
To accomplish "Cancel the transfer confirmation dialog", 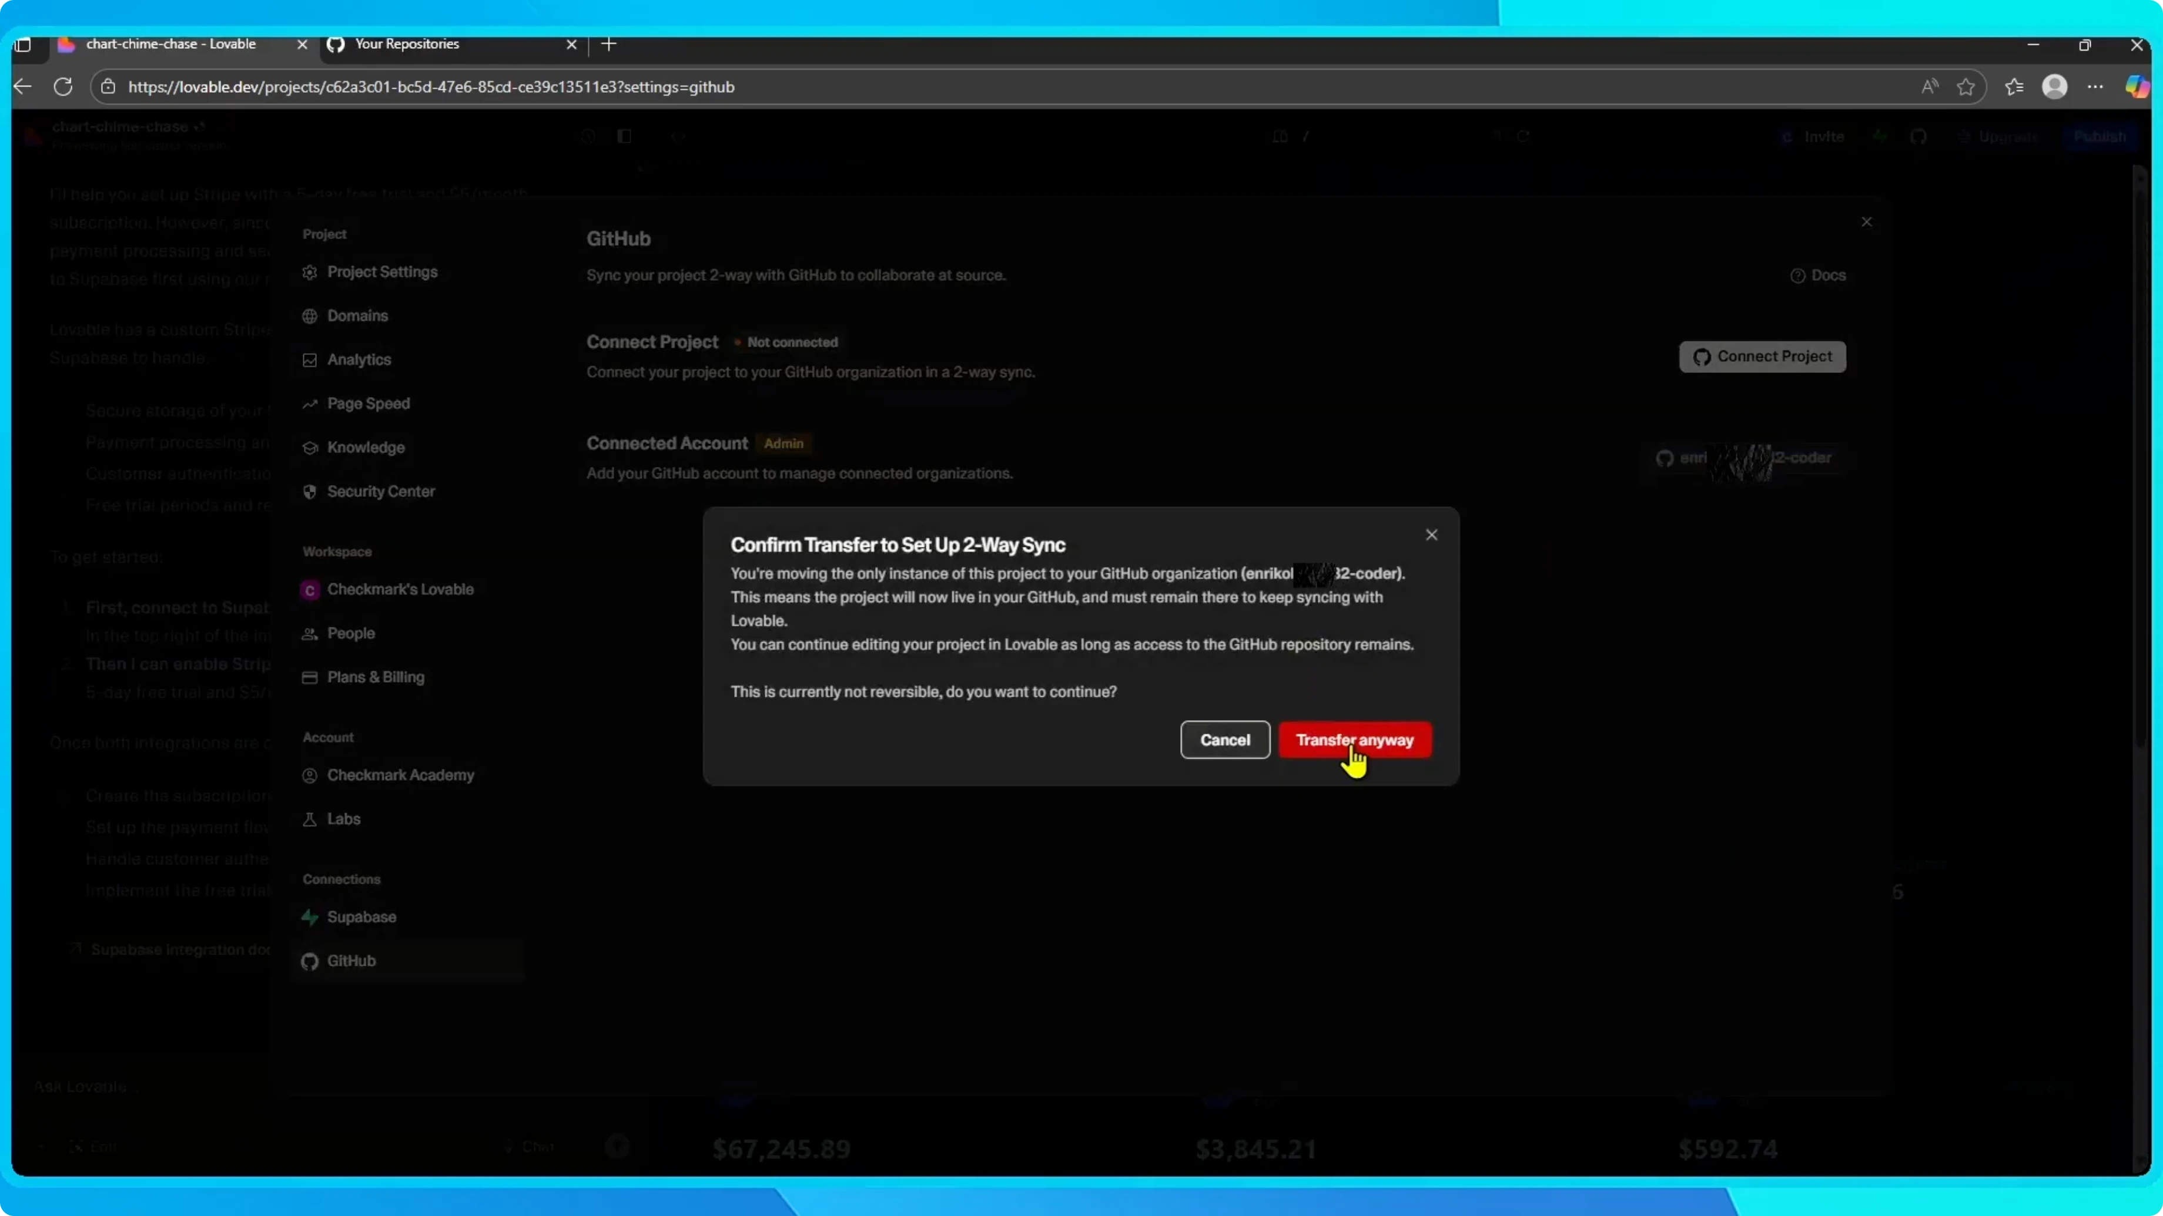I will pos(1224,740).
